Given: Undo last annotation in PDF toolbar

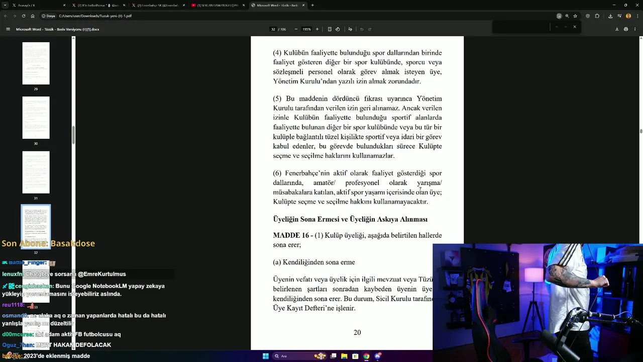Looking at the screenshot, I should (362, 29).
